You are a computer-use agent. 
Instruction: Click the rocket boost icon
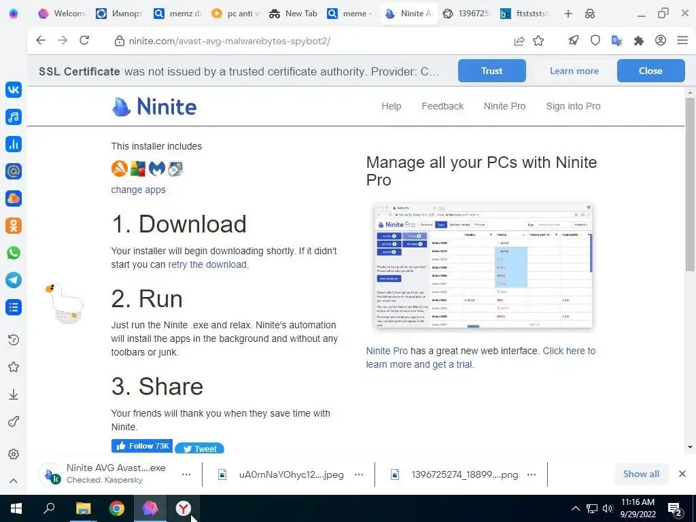point(574,41)
